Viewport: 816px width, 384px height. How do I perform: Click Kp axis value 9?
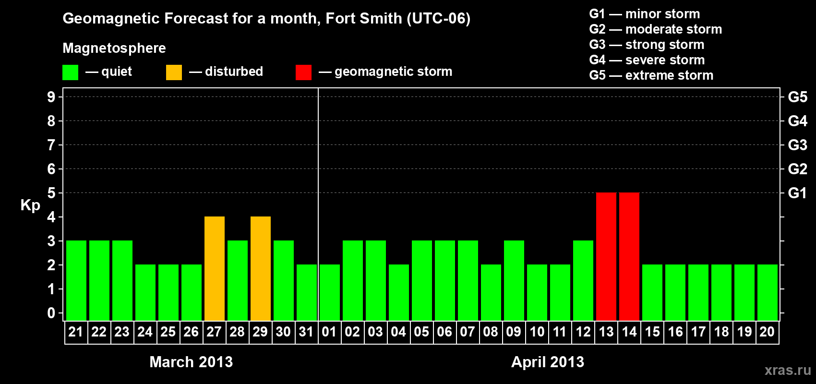pos(51,97)
